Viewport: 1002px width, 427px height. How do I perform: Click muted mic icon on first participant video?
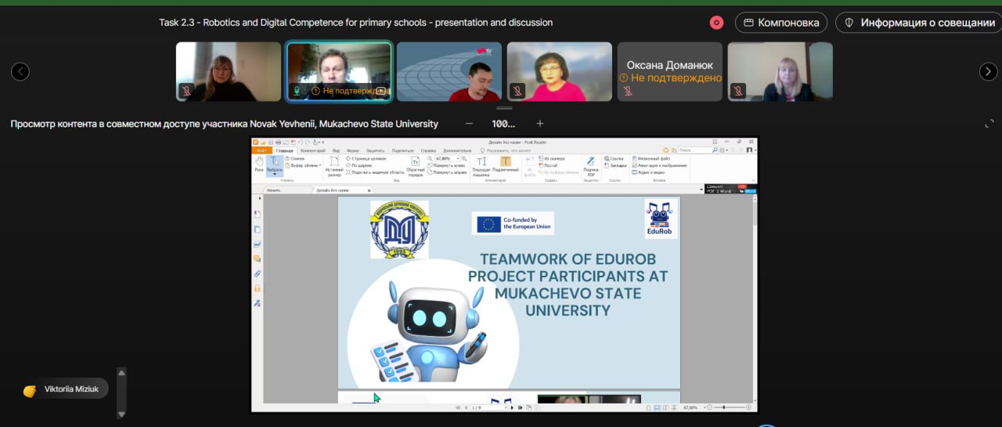tap(186, 91)
